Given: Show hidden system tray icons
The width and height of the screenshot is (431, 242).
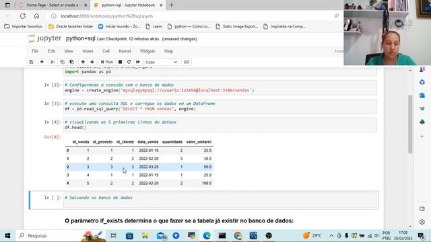Looking at the screenshot, I should 331,236.
